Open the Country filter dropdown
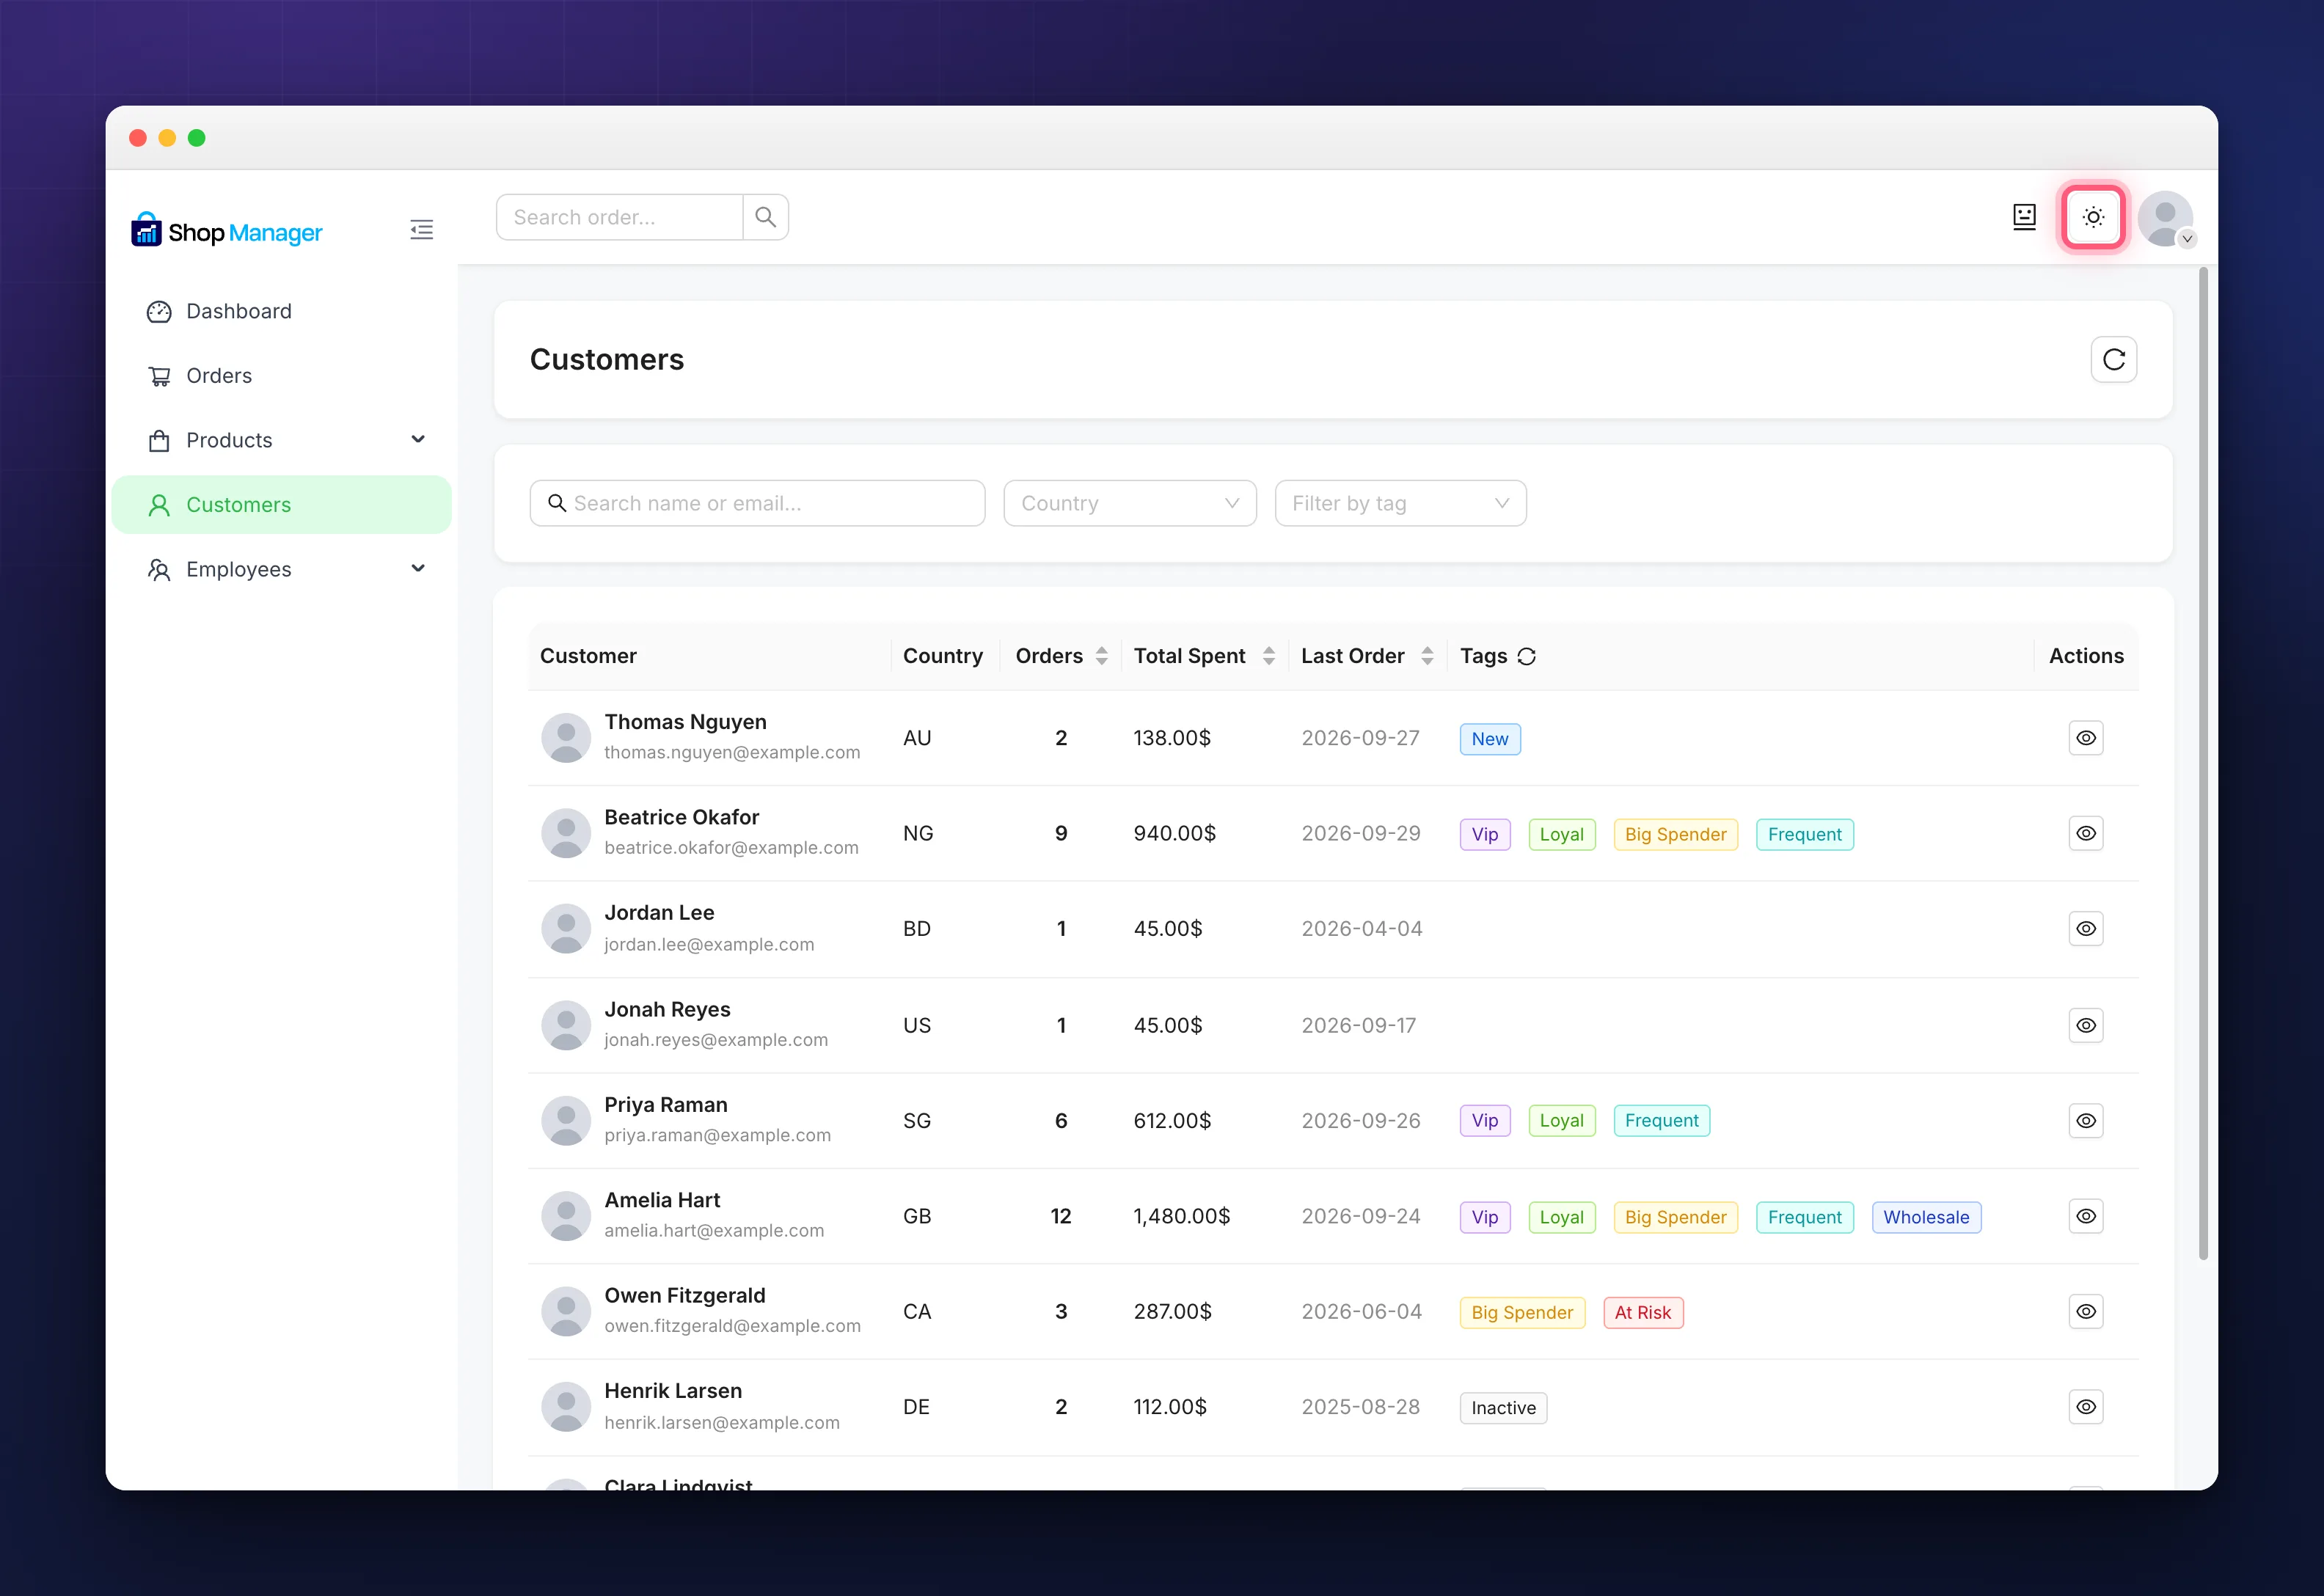The image size is (2324, 1596). pos(1129,503)
